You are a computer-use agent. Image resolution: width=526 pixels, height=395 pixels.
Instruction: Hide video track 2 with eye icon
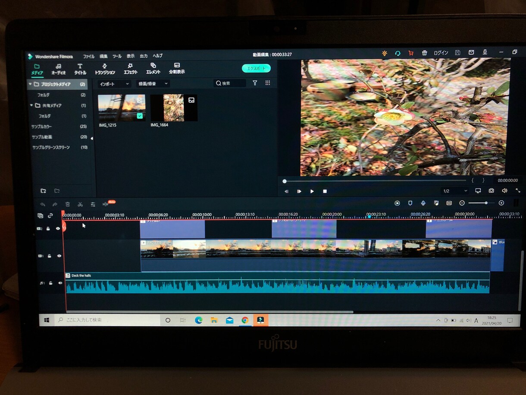click(58, 229)
